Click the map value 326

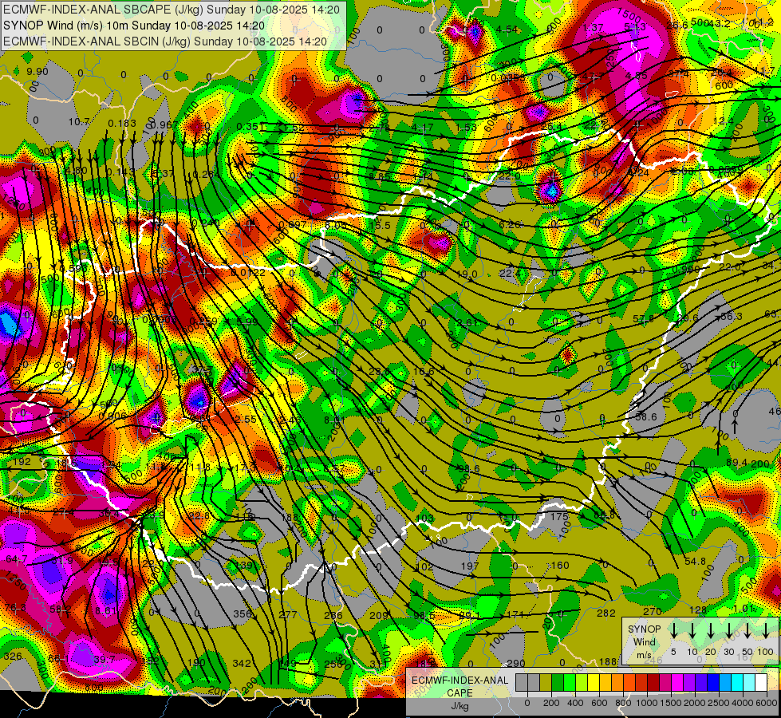coord(12,657)
